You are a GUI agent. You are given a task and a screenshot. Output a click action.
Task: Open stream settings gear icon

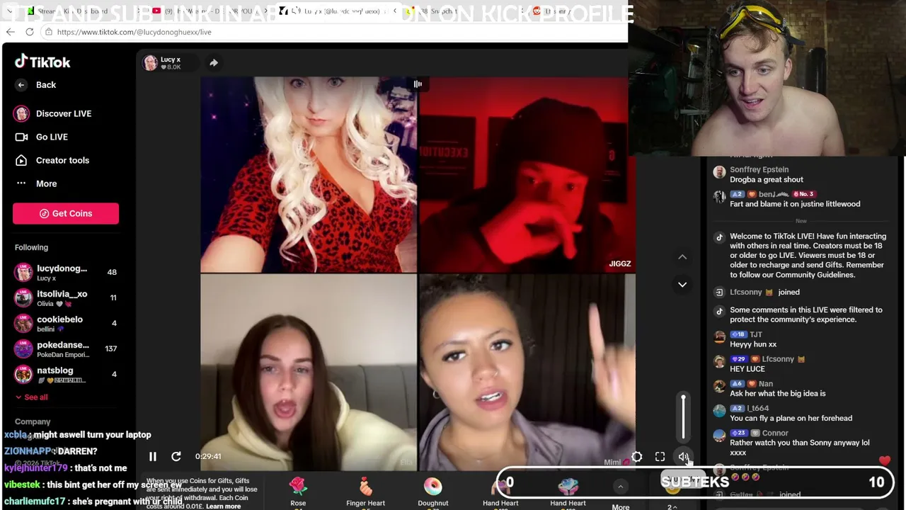(637, 457)
